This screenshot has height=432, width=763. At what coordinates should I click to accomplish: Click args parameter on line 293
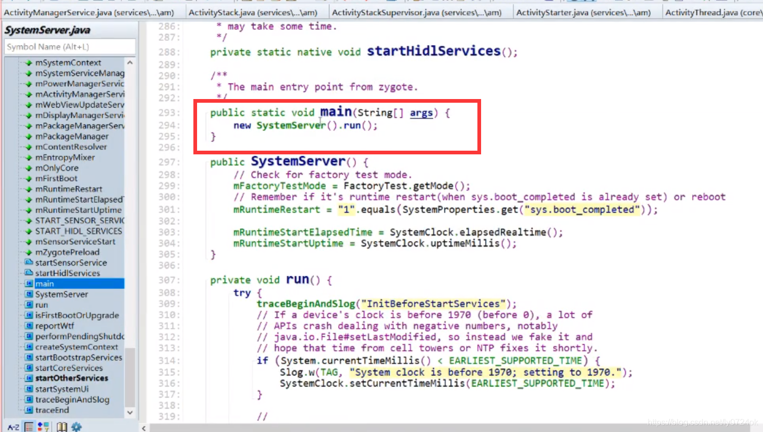(422, 113)
